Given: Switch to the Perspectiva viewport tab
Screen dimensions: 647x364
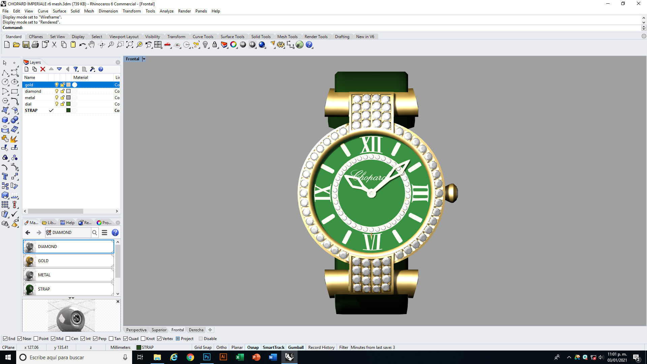Looking at the screenshot, I should (x=136, y=330).
